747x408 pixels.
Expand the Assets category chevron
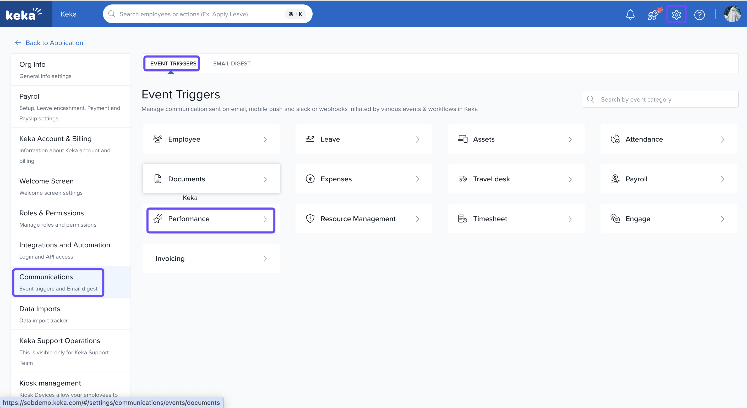(570, 139)
